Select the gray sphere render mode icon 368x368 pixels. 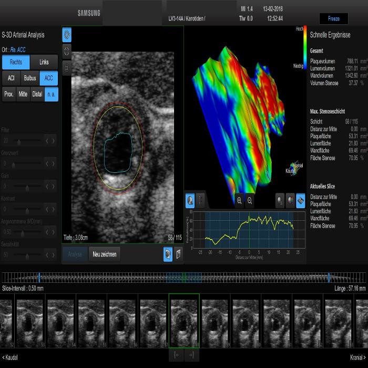(x=280, y=200)
